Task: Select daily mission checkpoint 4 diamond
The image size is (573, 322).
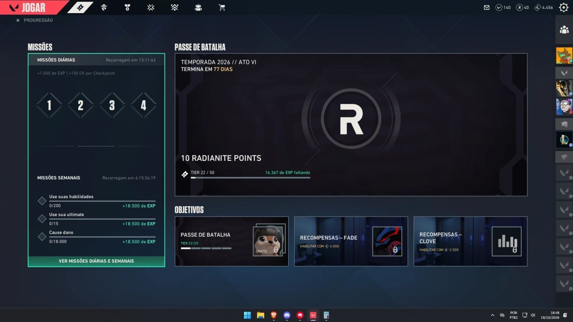Action: point(144,105)
